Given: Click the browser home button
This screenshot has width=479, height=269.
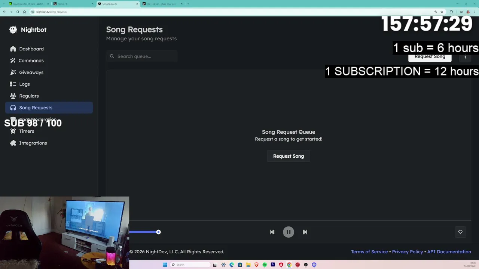Looking at the screenshot, I should pyautogui.click(x=25, y=12).
